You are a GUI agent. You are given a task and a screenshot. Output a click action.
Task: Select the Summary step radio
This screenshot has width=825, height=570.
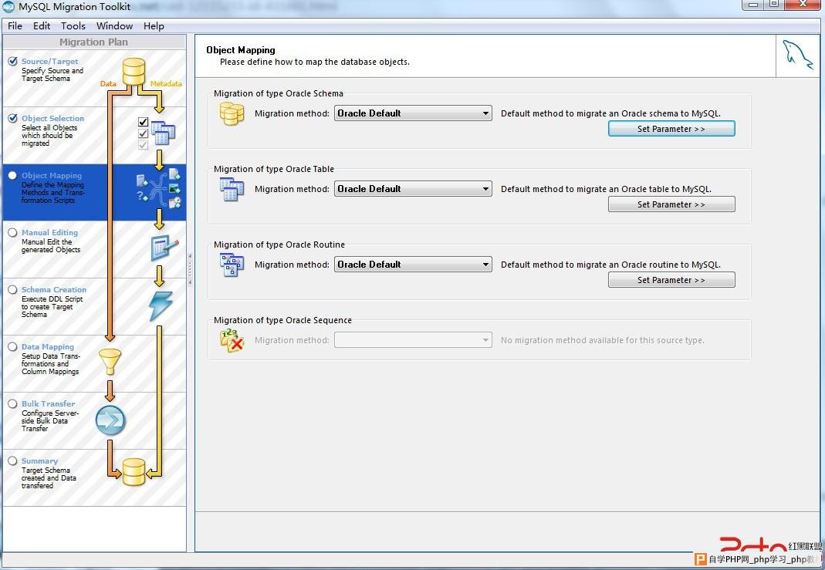click(12, 460)
